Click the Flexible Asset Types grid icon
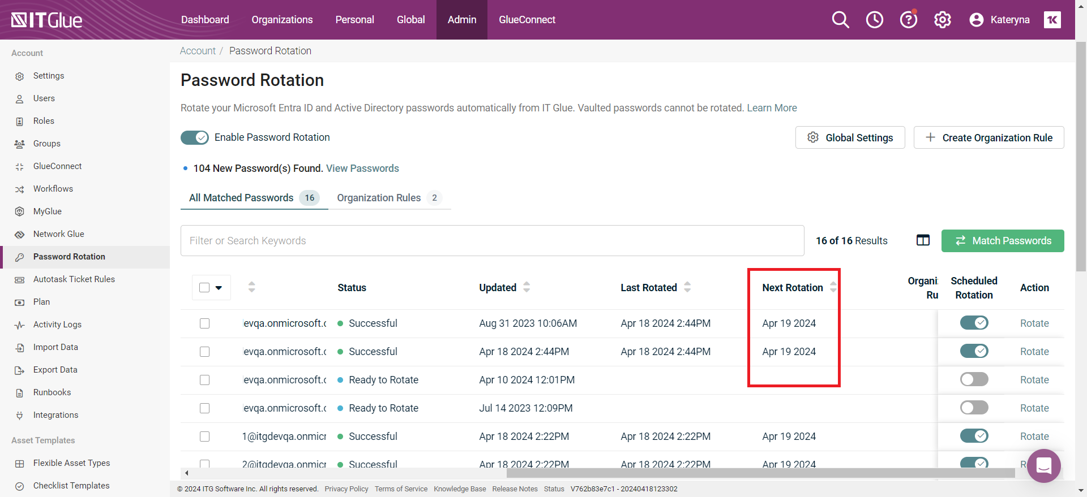This screenshot has width=1087, height=497. click(20, 463)
